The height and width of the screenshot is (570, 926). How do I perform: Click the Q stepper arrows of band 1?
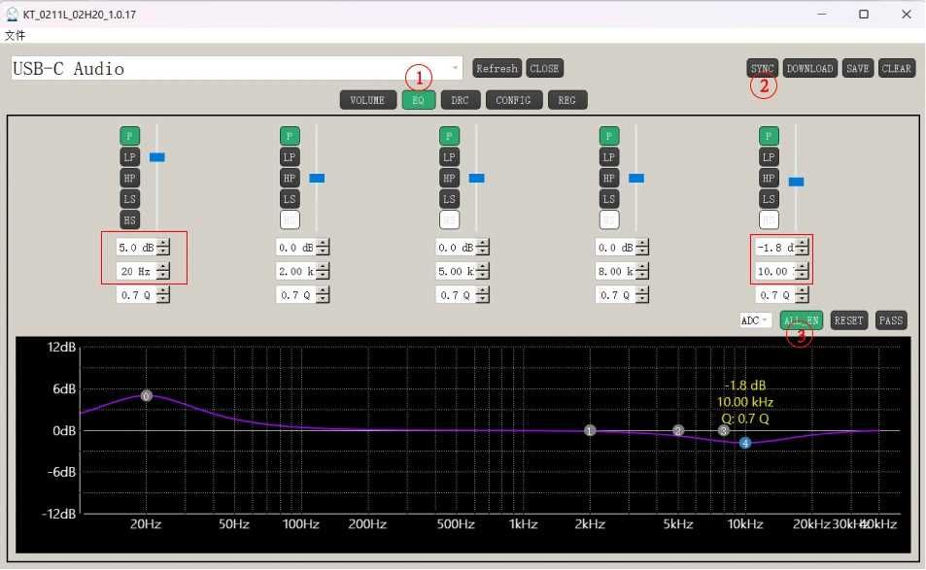(163, 295)
